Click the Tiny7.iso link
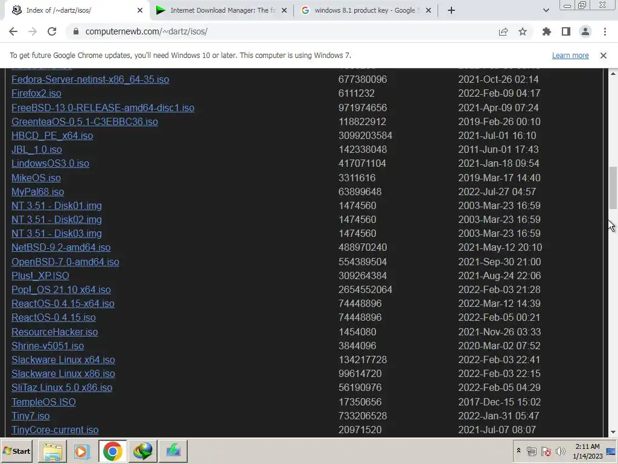This screenshot has width=618, height=464. point(30,416)
